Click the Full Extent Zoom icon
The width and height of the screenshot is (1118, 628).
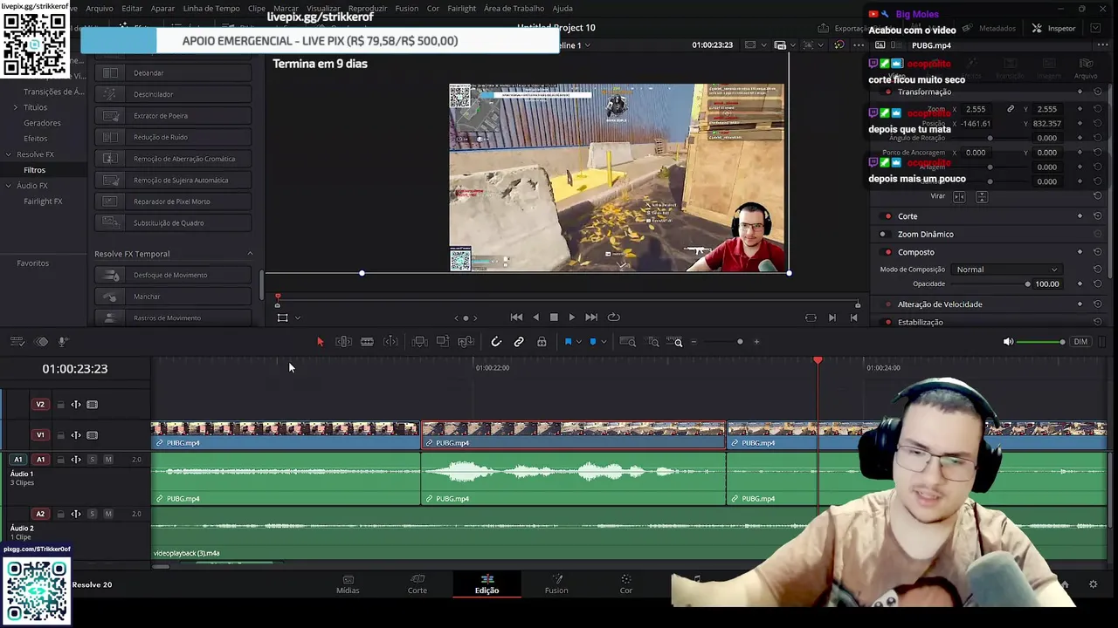pyautogui.click(x=627, y=342)
